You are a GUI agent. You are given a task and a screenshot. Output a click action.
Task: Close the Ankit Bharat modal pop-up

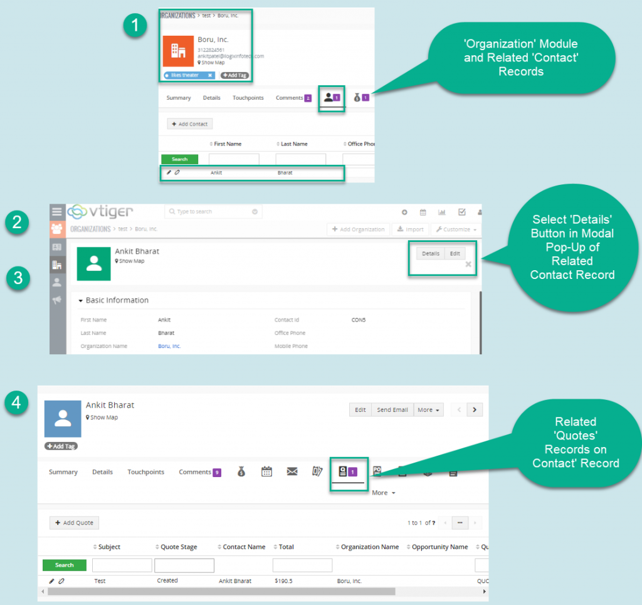[468, 265]
